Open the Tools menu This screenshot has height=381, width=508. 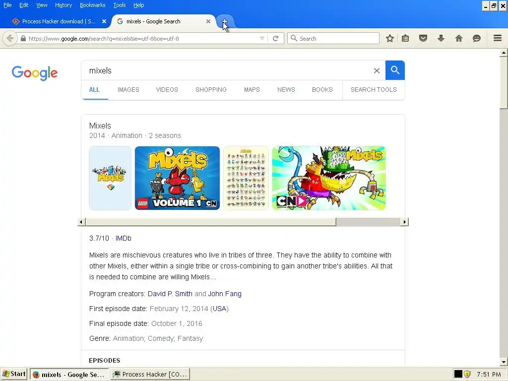119,5
